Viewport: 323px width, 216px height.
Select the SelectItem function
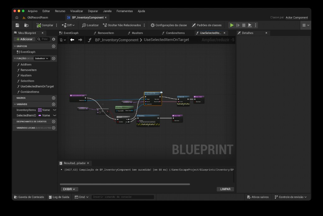click(27, 81)
